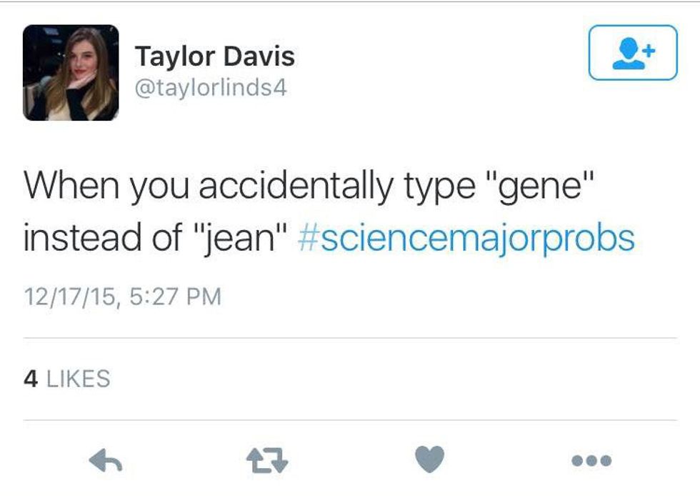Viewport: 700px width, 496px height.
Task: Click the 5:27 PM time
Action: tap(176, 296)
